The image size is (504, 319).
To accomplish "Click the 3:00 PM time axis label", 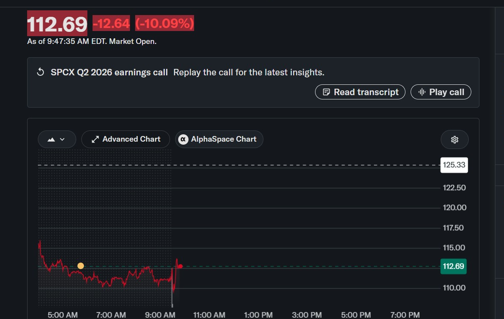I will [x=306, y=315].
